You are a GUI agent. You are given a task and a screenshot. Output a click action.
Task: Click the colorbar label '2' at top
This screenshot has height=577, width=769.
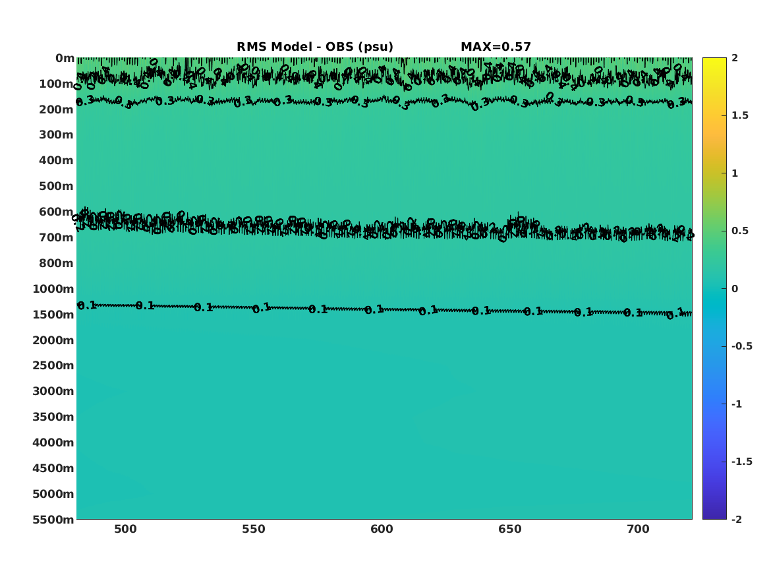[x=735, y=58]
